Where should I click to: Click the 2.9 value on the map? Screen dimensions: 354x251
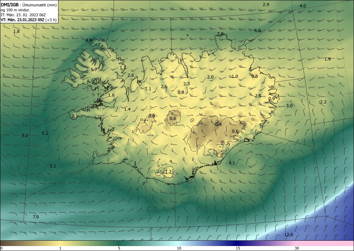[x=266, y=4]
